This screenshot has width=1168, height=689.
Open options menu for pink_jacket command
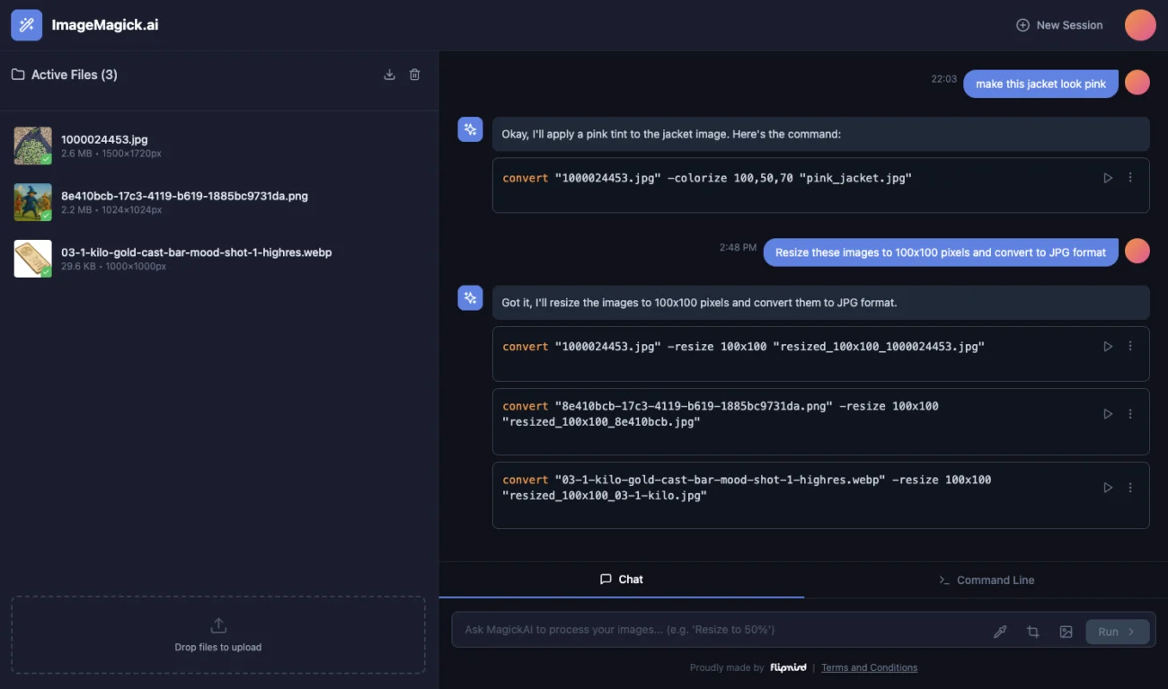tap(1130, 178)
